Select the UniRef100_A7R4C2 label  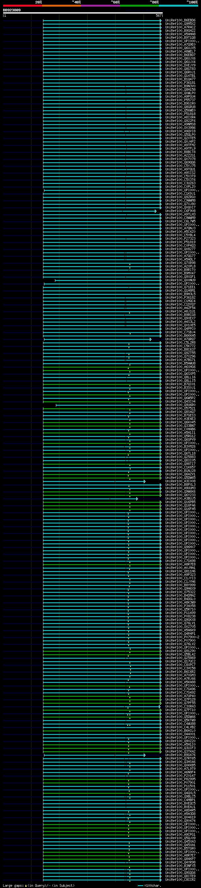point(180,27)
